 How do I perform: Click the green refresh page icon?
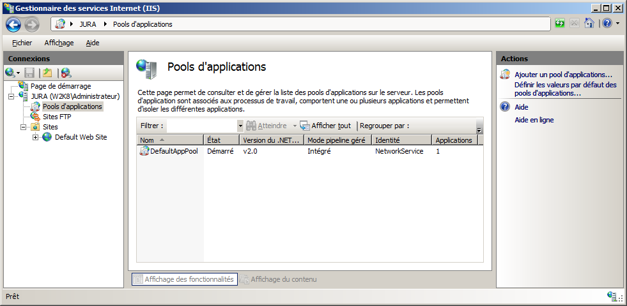pyautogui.click(x=560, y=24)
